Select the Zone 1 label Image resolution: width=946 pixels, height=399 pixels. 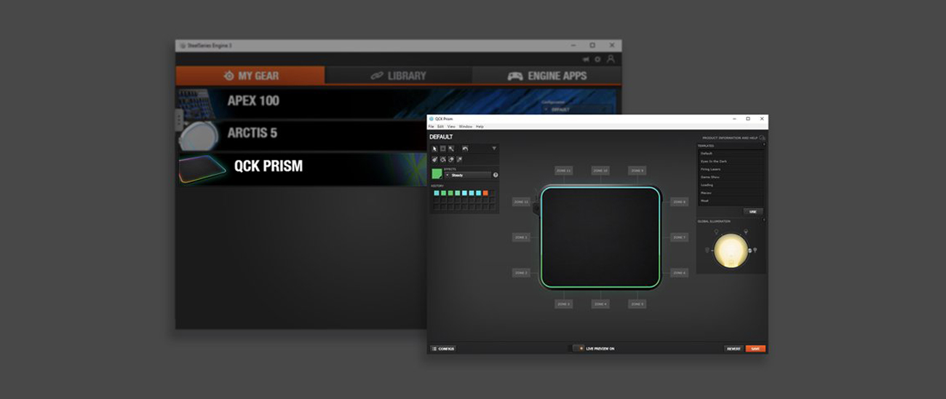click(521, 237)
